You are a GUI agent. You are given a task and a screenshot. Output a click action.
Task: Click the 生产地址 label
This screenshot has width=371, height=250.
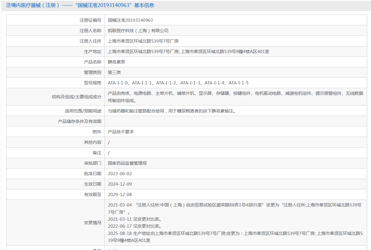pyautogui.click(x=93, y=52)
